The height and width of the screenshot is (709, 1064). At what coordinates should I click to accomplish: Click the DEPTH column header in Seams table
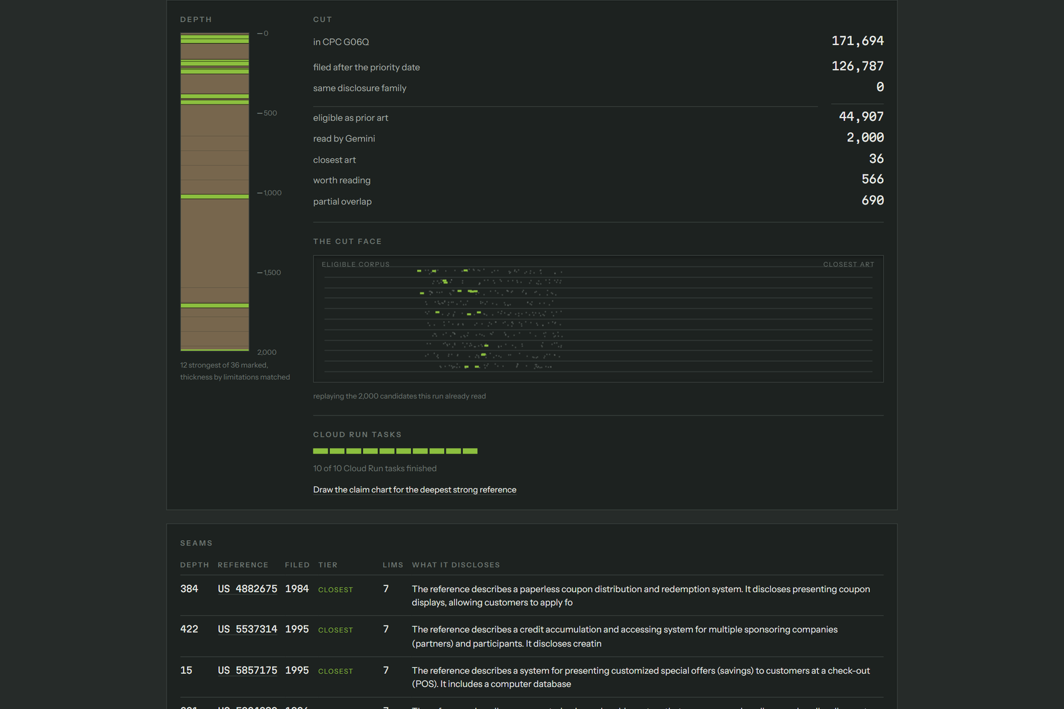click(194, 565)
